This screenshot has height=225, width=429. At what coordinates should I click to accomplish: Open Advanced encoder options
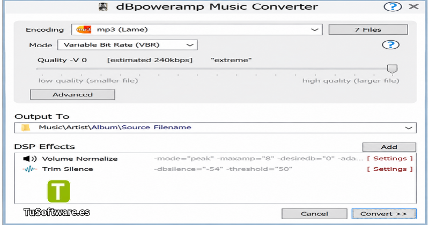(x=72, y=95)
